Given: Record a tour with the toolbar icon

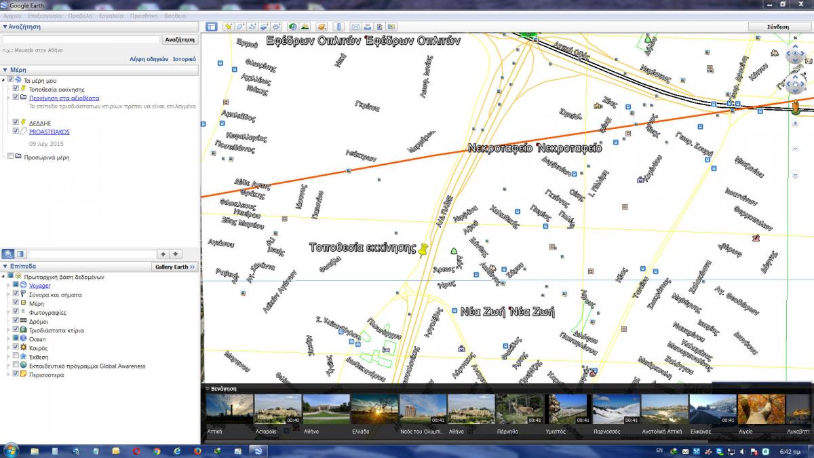Looking at the screenshot, I should 276,27.
